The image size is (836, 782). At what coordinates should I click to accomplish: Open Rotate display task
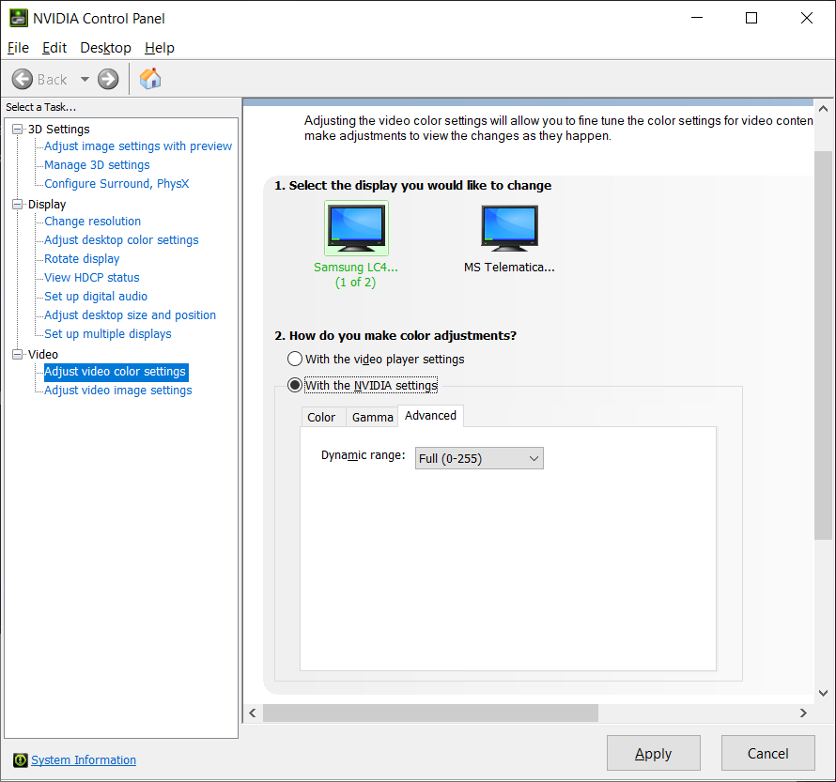pyautogui.click(x=82, y=258)
